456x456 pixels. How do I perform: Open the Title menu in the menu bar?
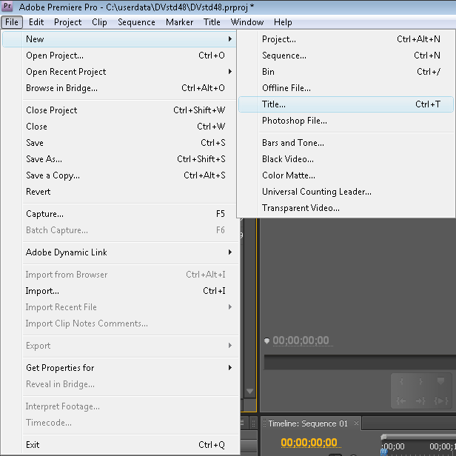pos(212,22)
